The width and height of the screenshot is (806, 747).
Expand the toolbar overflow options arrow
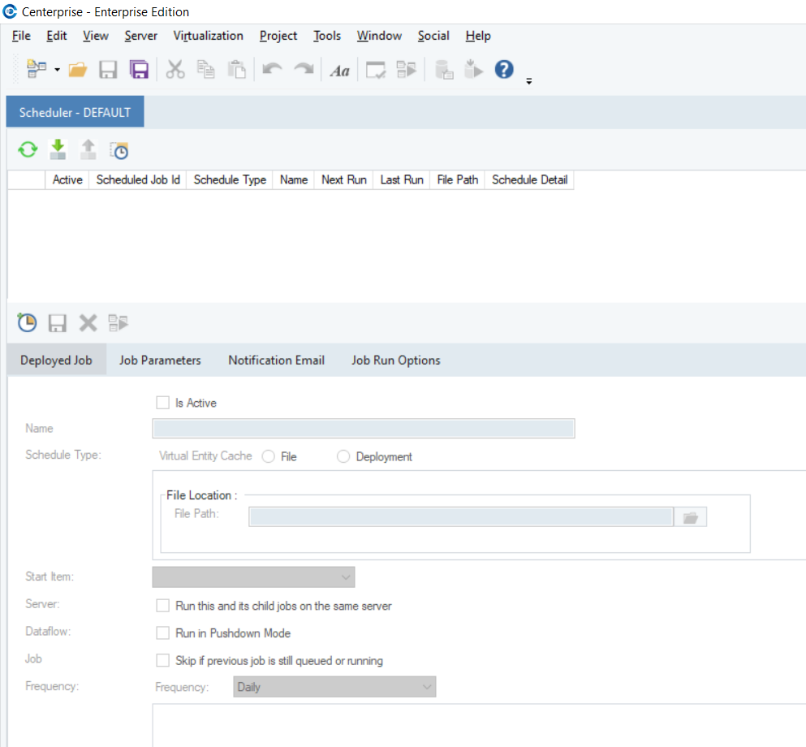tap(529, 81)
